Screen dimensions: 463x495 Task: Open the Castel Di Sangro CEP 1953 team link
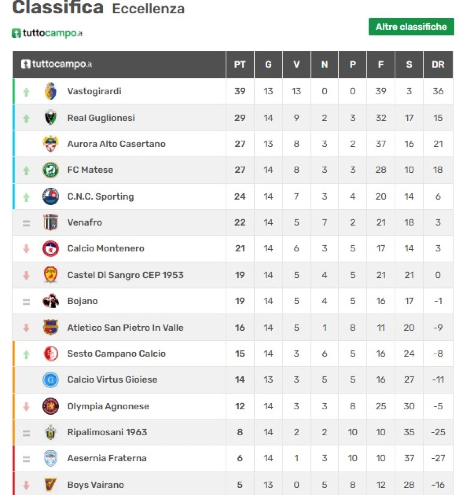tap(126, 275)
